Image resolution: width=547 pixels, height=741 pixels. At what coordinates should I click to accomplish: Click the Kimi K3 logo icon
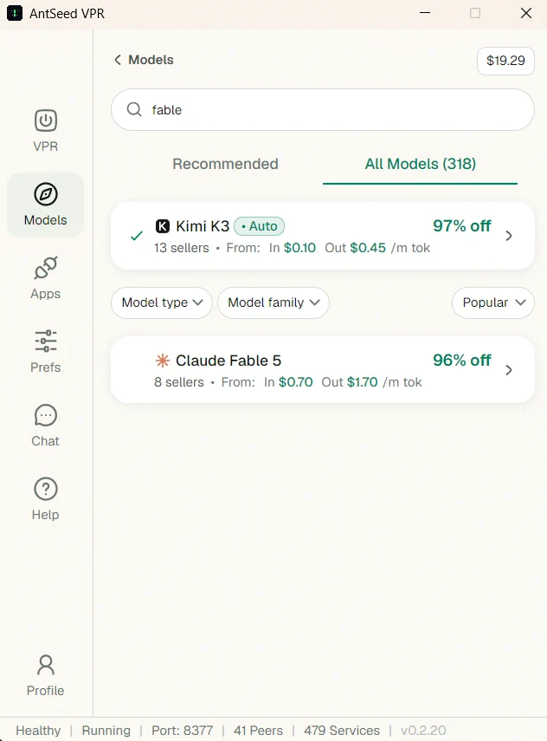click(163, 226)
